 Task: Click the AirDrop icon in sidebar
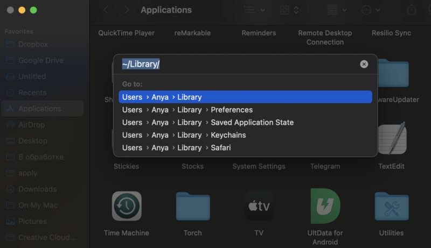coord(10,125)
